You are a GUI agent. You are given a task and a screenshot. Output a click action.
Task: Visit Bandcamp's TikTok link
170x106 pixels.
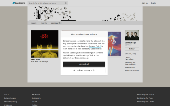(x=35, y=102)
